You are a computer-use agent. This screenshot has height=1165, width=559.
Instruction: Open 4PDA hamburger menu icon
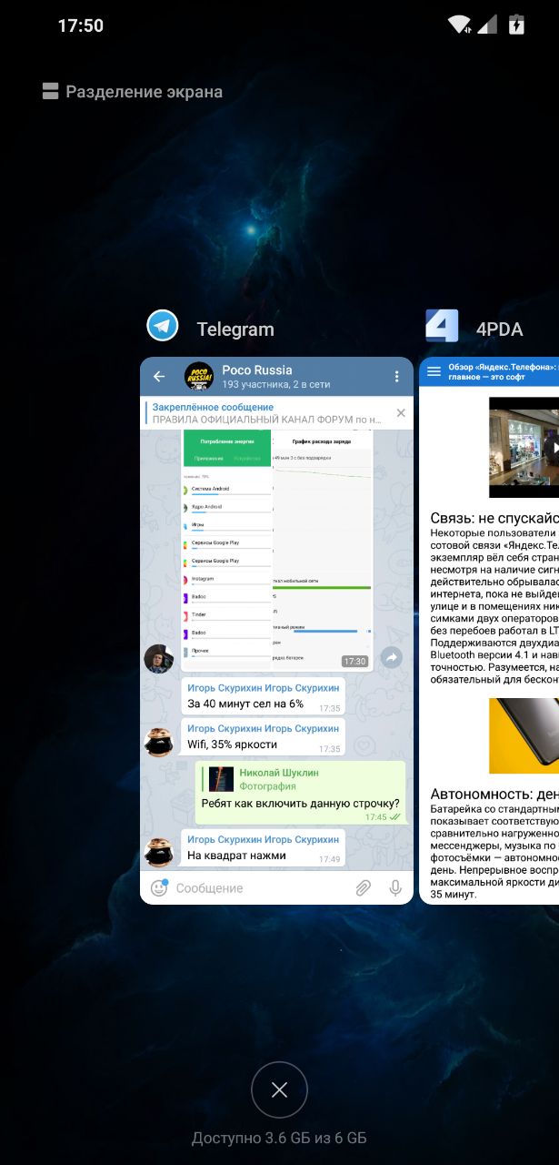pyautogui.click(x=434, y=371)
